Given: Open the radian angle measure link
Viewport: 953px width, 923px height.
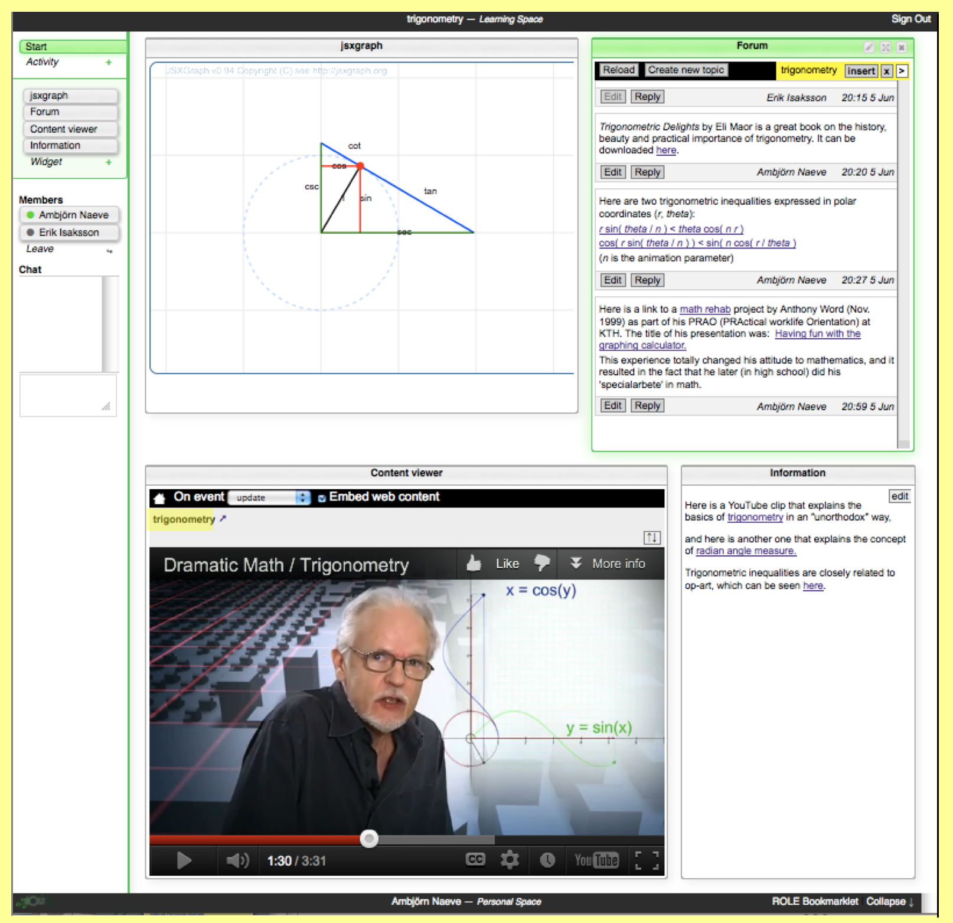Looking at the screenshot, I should point(746,551).
